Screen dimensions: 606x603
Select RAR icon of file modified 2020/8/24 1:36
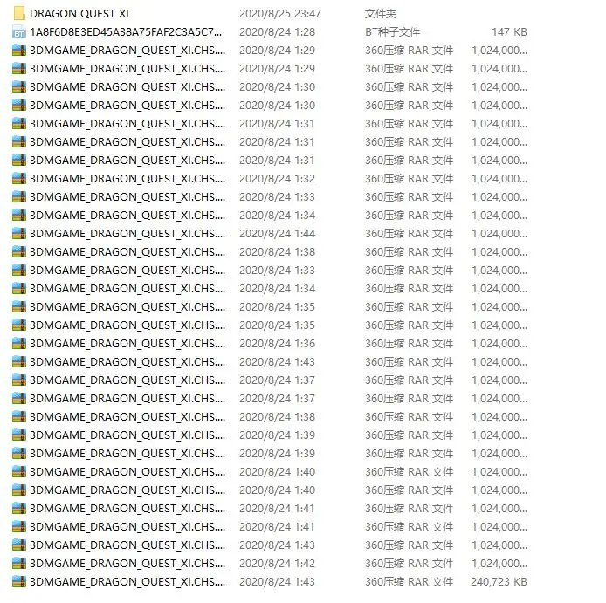click(x=19, y=344)
